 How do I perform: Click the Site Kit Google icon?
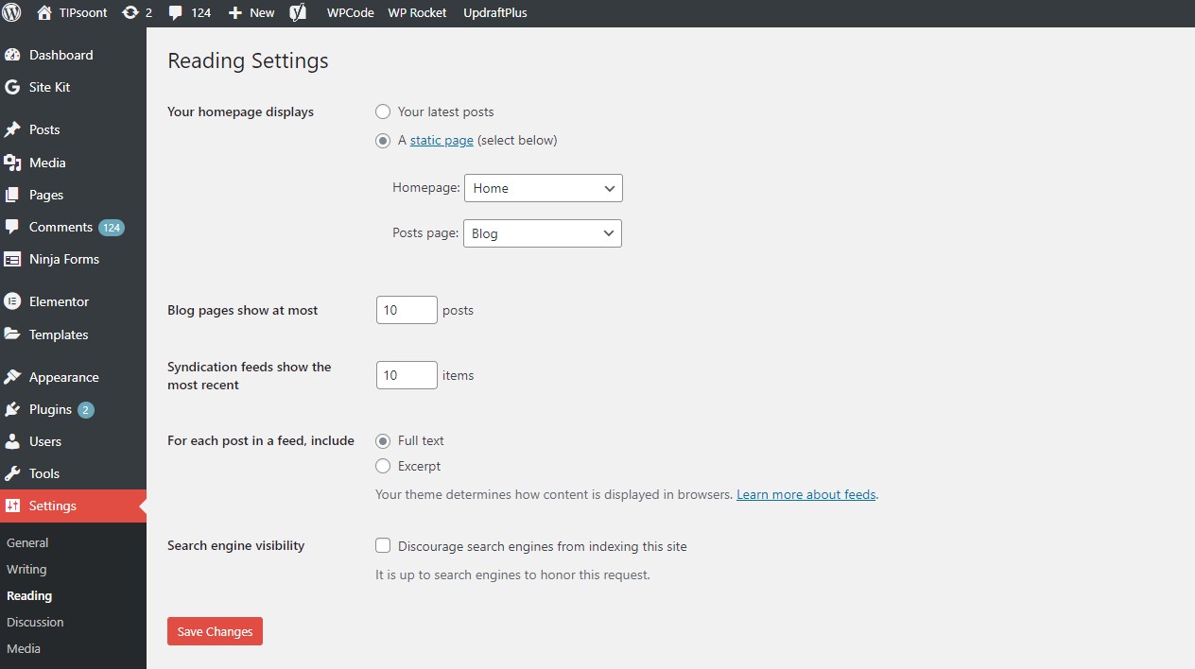12,87
